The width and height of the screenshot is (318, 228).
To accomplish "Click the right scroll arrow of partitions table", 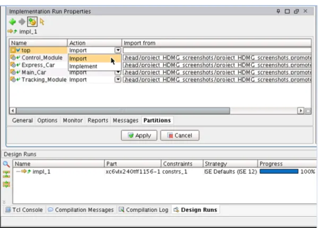I will [x=301, y=111].
